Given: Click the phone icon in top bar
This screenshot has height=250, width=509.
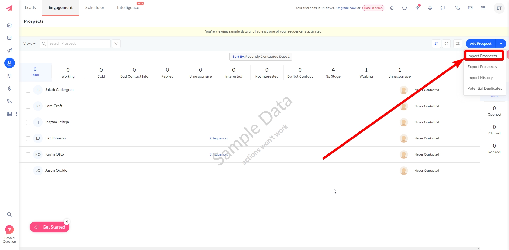Looking at the screenshot, I should click(x=457, y=8).
